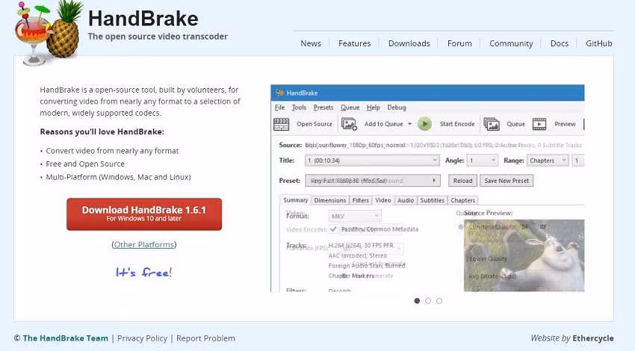This screenshot has width=635, height=351.
Task: Expand the Preset selector arrow
Action: click(x=434, y=181)
